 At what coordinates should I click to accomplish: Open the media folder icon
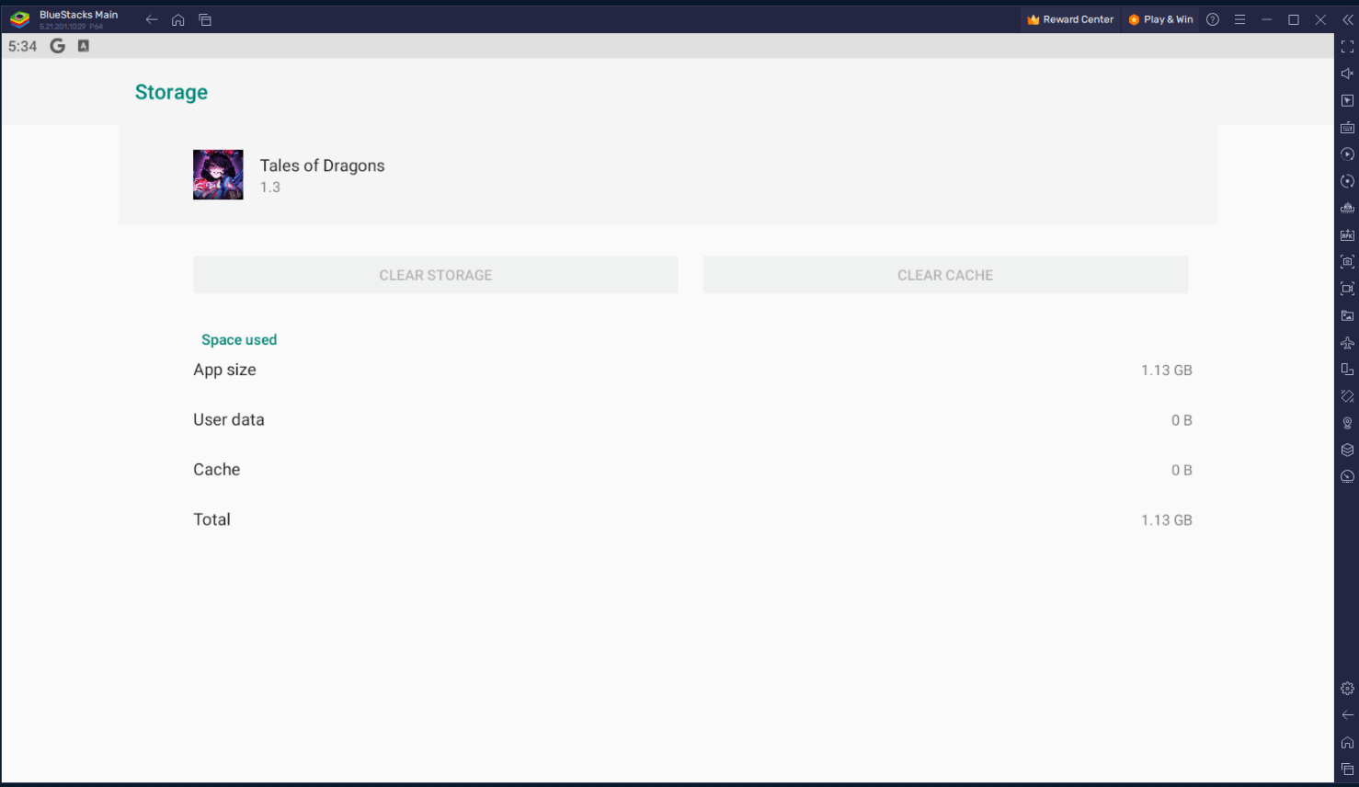pos(1347,315)
